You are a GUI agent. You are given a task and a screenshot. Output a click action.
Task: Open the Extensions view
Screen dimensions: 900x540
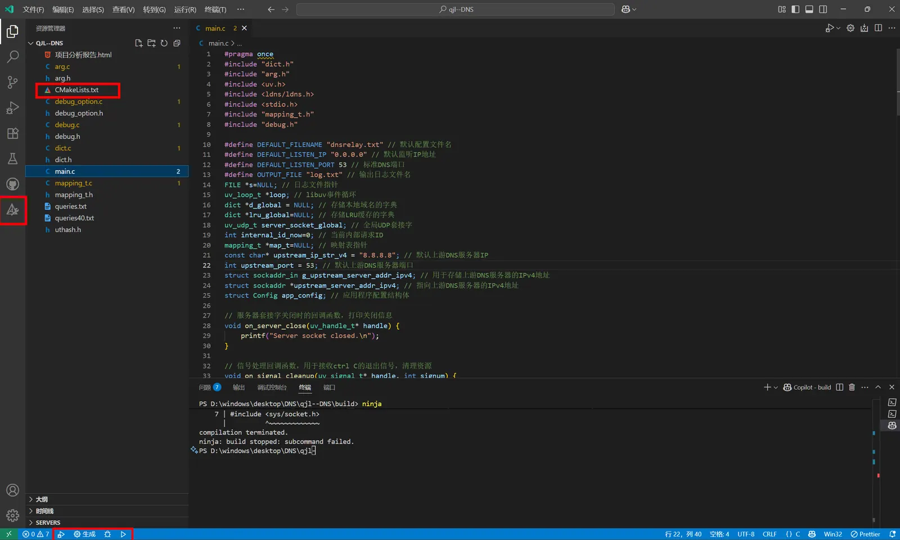coord(12,133)
